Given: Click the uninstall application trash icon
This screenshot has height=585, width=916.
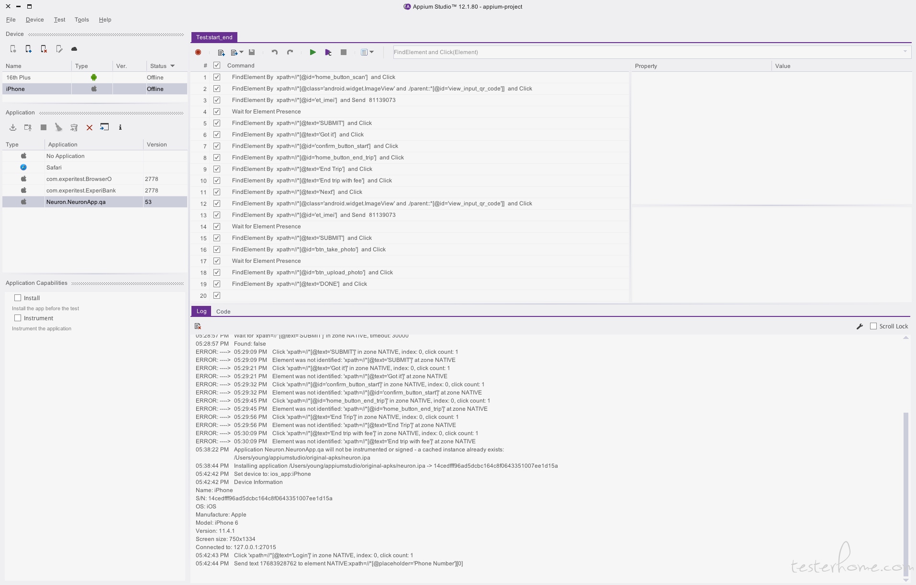Looking at the screenshot, I should point(74,127).
